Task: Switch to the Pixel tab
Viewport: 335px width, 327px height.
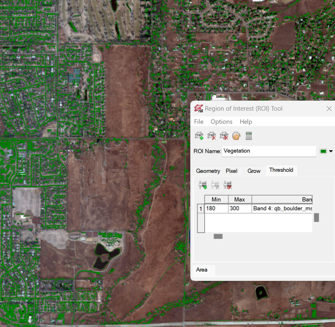Action: point(231,171)
